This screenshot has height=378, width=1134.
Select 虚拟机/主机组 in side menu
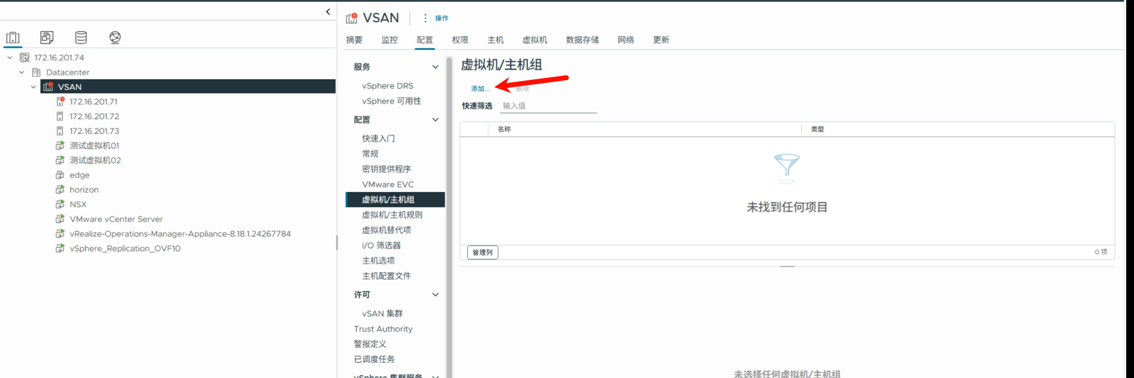pyautogui.click(x=395, y=200)
